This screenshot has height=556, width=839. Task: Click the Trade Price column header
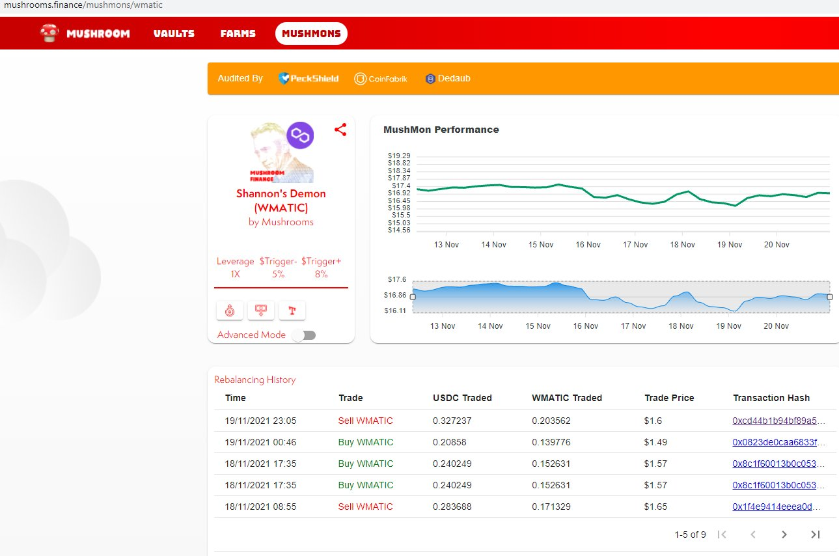[669, 398]
